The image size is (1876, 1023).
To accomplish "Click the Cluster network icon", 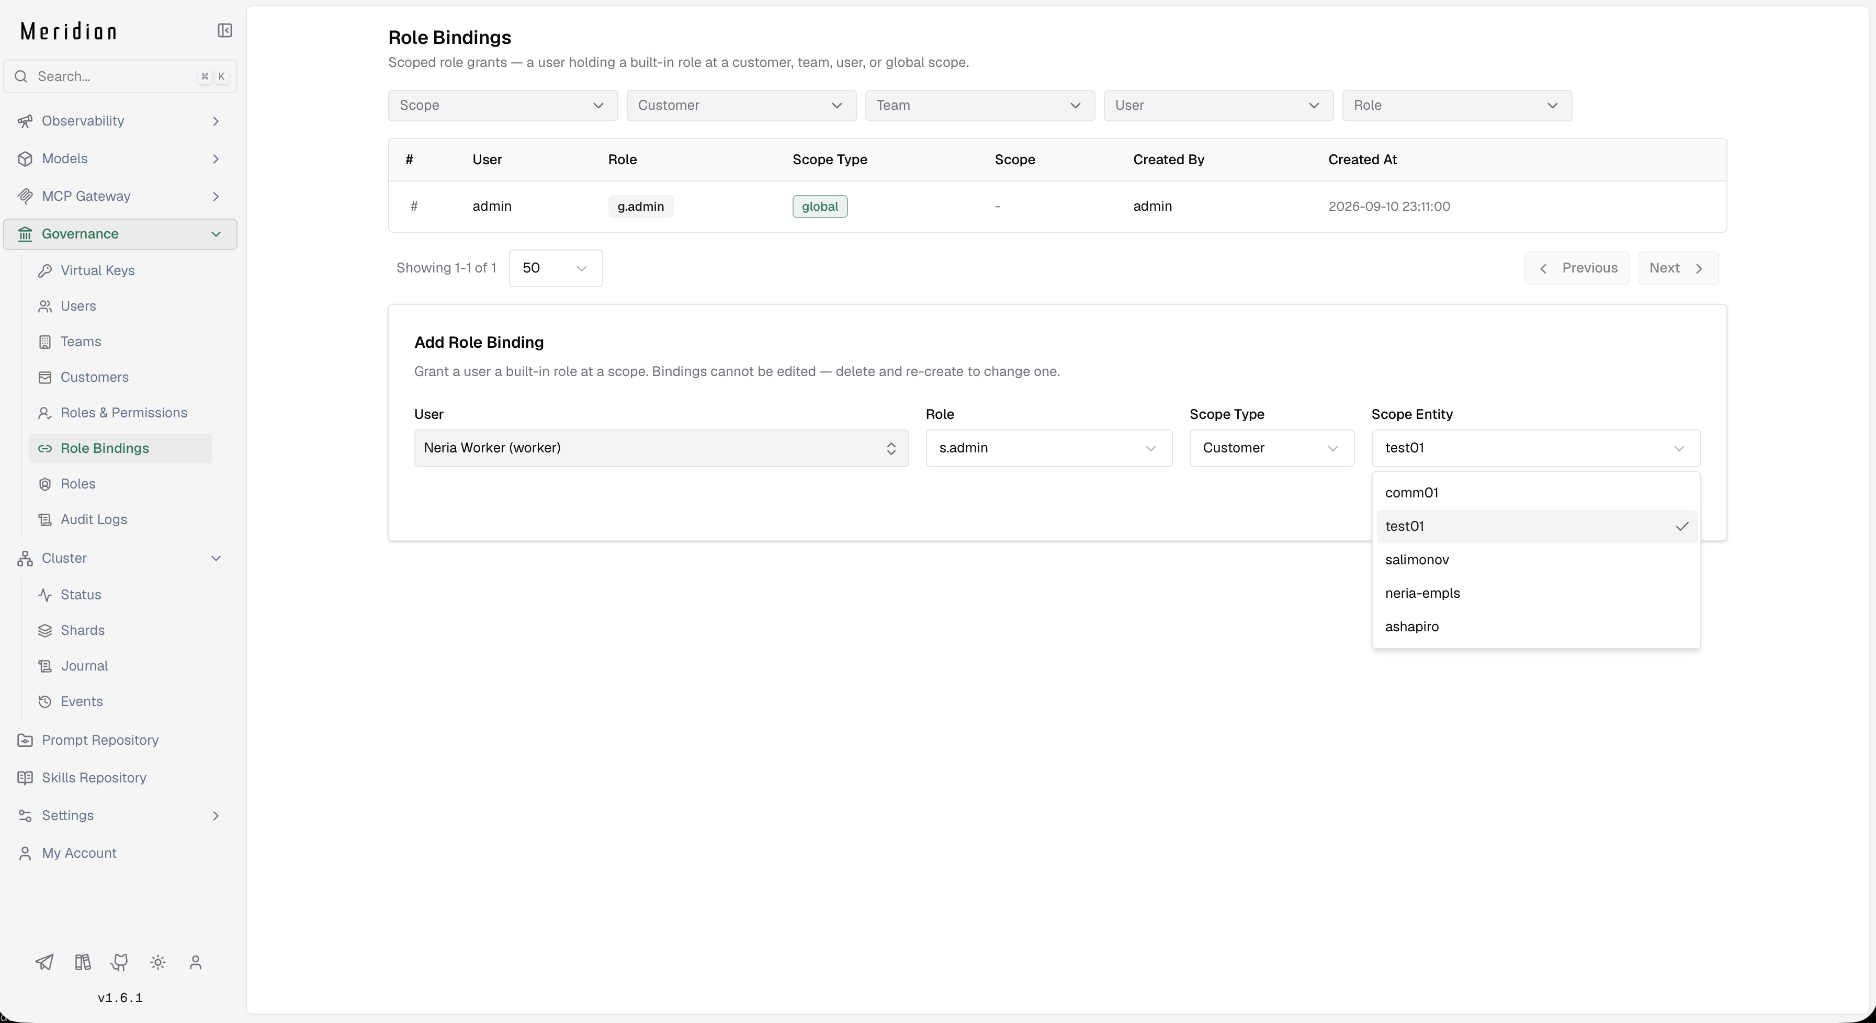I will (26, 559).
